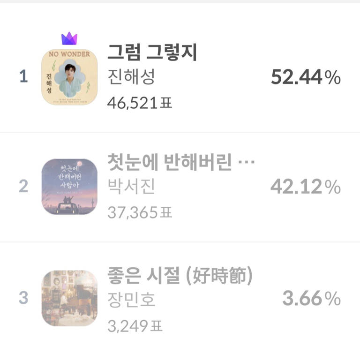Screen dimensions: 360x354
Task: Select the song title 좋은 시절 (好時節)
Action: (x=180, y=275)
